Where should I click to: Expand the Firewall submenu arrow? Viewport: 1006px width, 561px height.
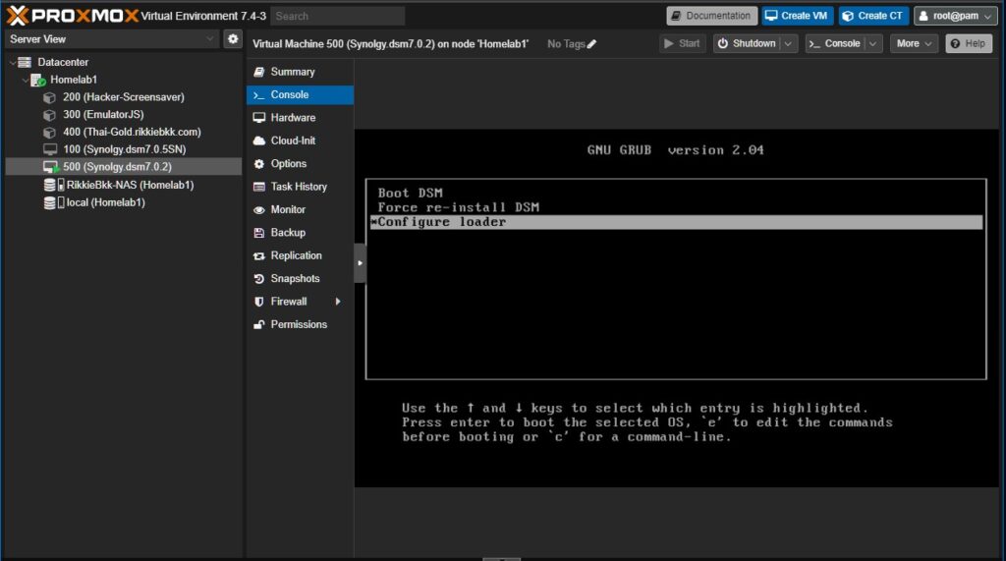[x=338, y=302]
